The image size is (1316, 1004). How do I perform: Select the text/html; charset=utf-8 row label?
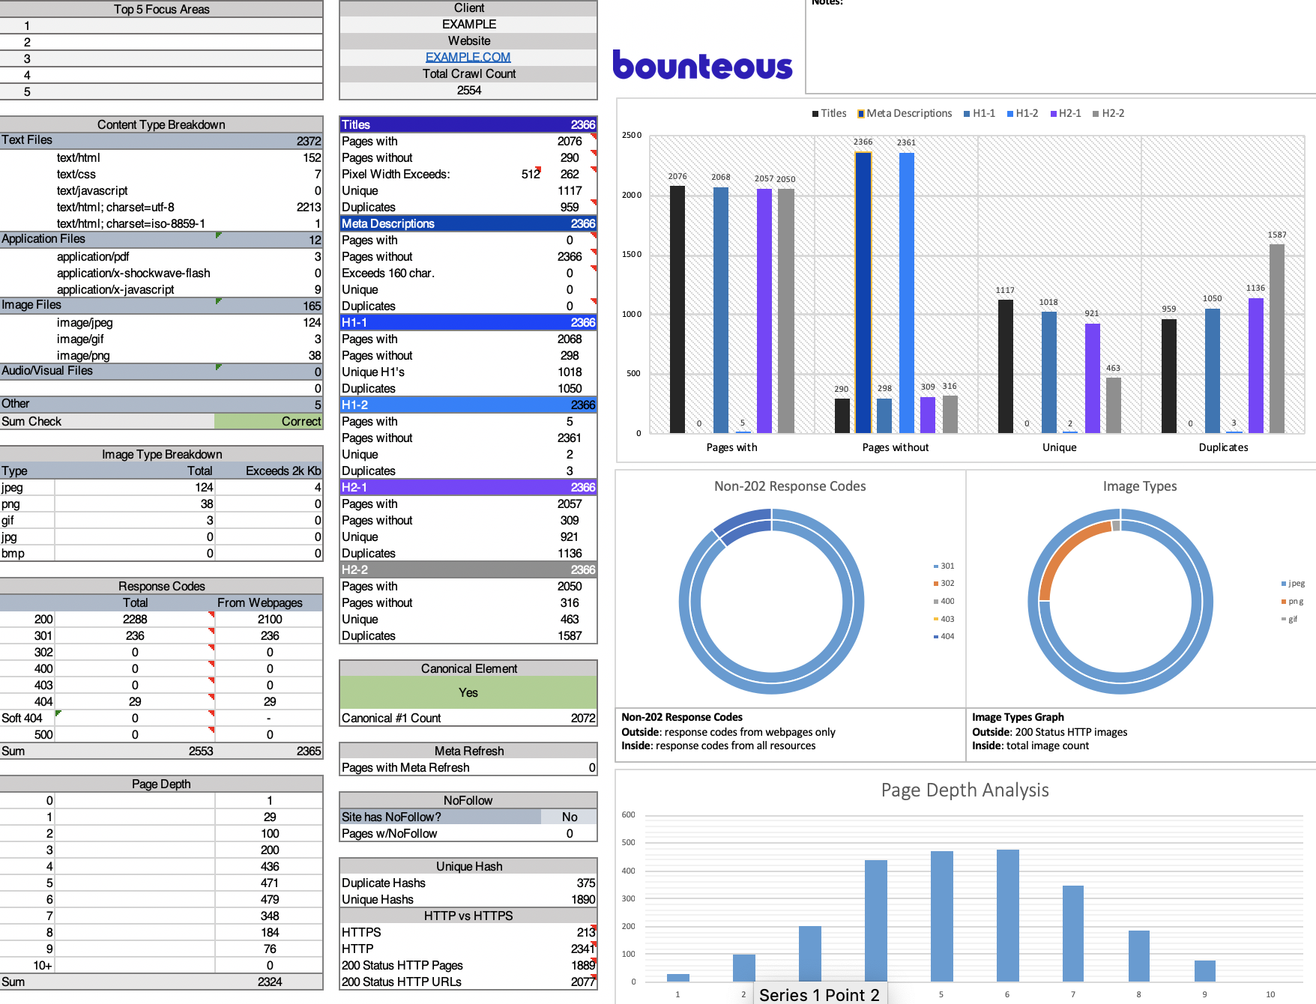click(115, 207)
